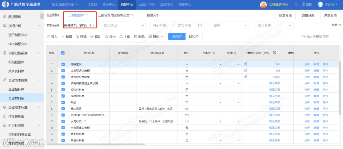
Task: Open the 项目地点 dropdown
Action: pyautogui.click(x=124, y=25)
